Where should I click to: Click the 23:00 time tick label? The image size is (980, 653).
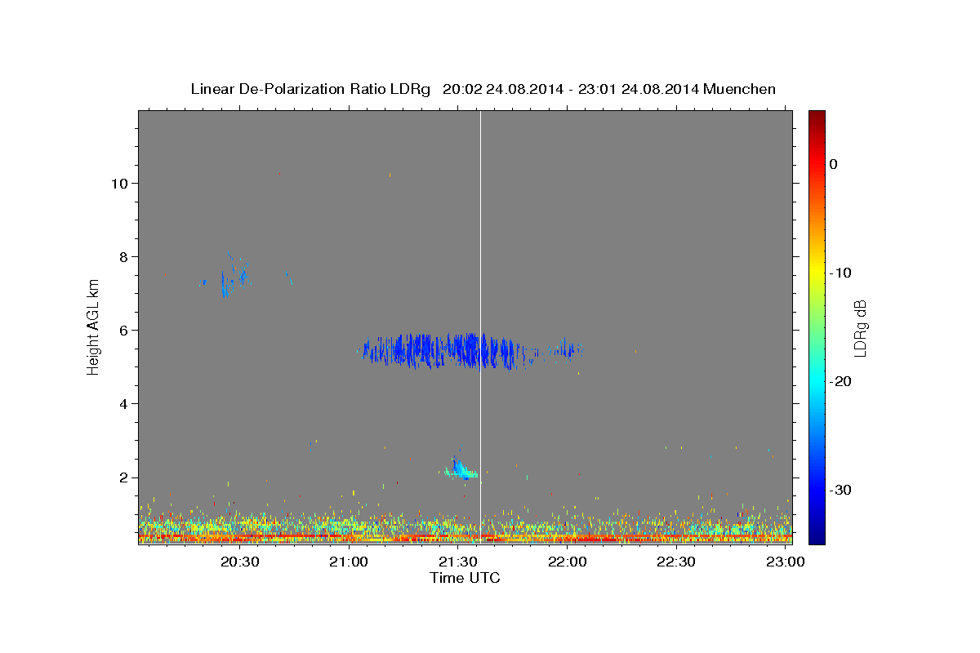tap(786, 562)
